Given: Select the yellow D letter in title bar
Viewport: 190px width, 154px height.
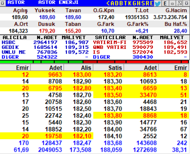Looking at the screenshot, I should point(117,3).
